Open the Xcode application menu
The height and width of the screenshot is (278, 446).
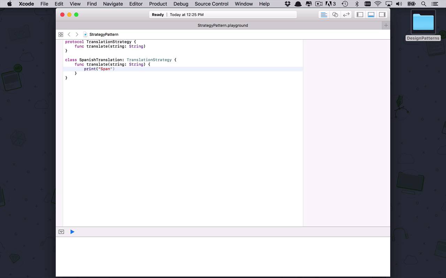coord(26,4)
